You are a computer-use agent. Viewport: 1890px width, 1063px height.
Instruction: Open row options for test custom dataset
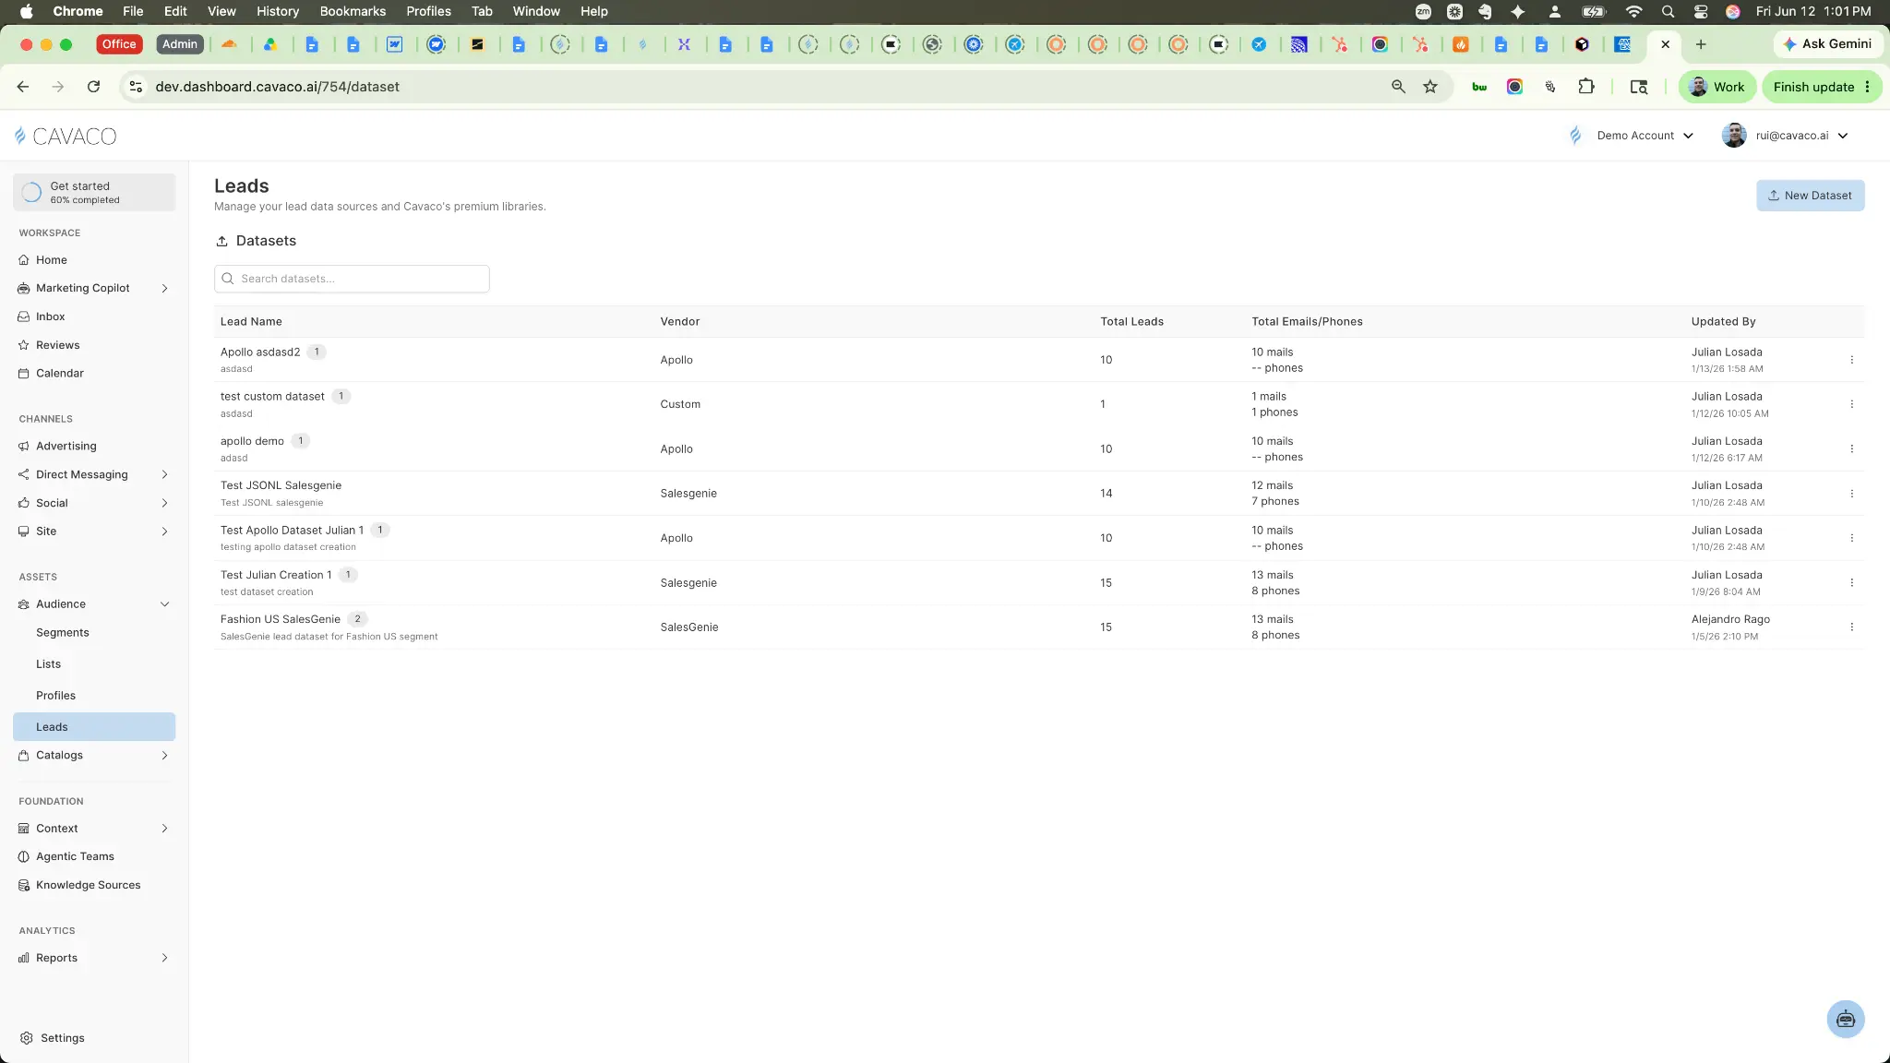(1851, 404)
